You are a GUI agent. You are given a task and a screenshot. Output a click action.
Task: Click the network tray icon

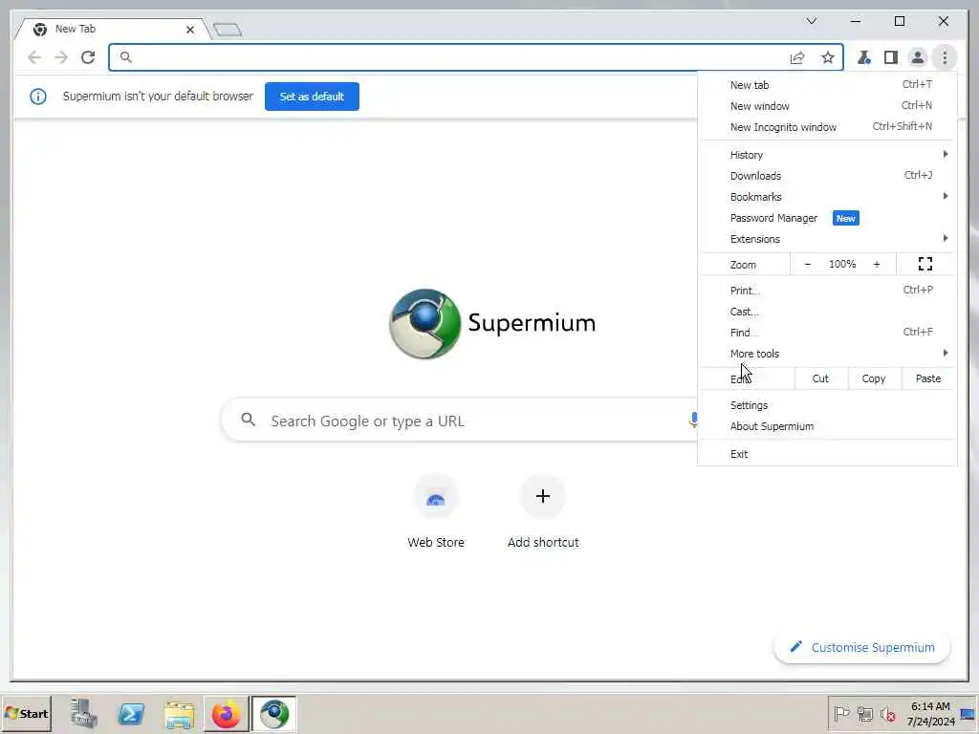pyautogui.click(x=864, y=713)
